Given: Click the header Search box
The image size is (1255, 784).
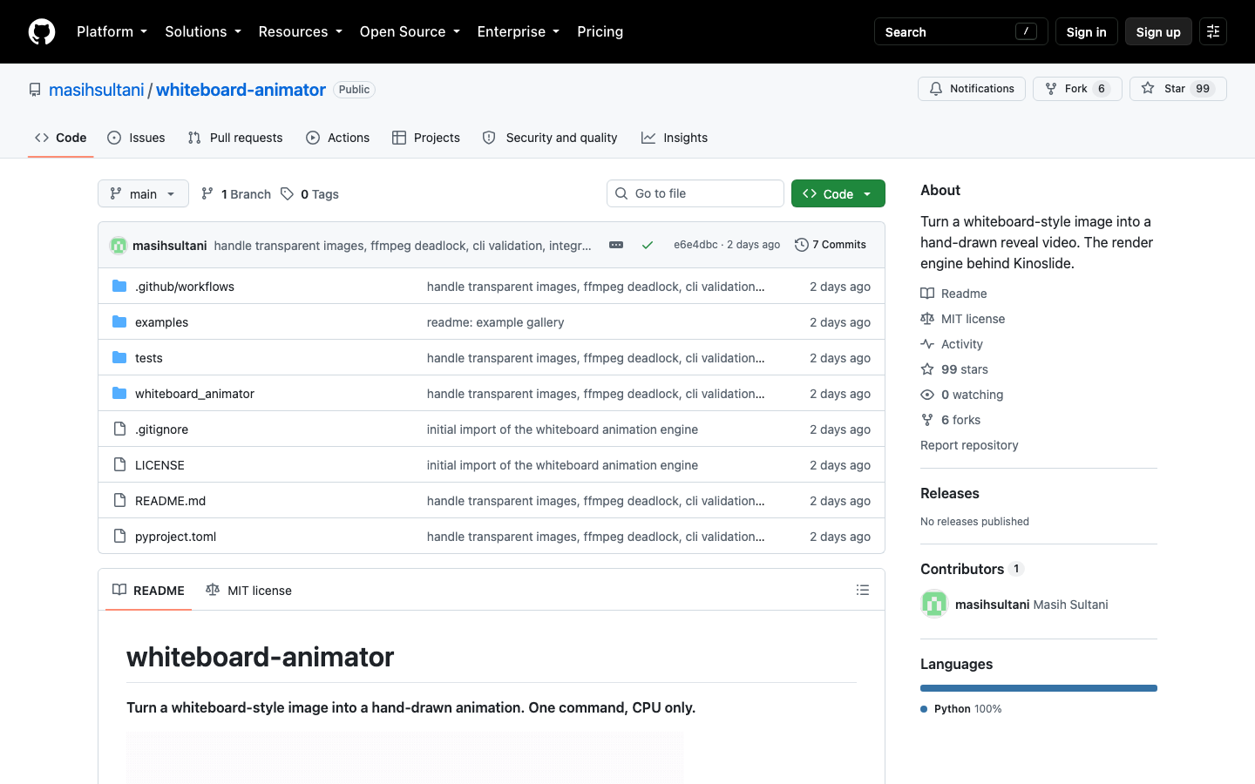Looking at the screenshot, I should 960,31.
